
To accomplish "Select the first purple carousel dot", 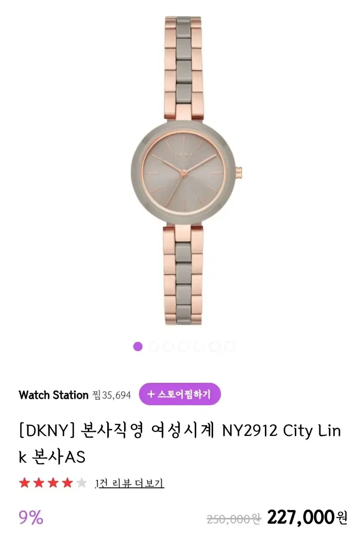I will tap(138, 346).
